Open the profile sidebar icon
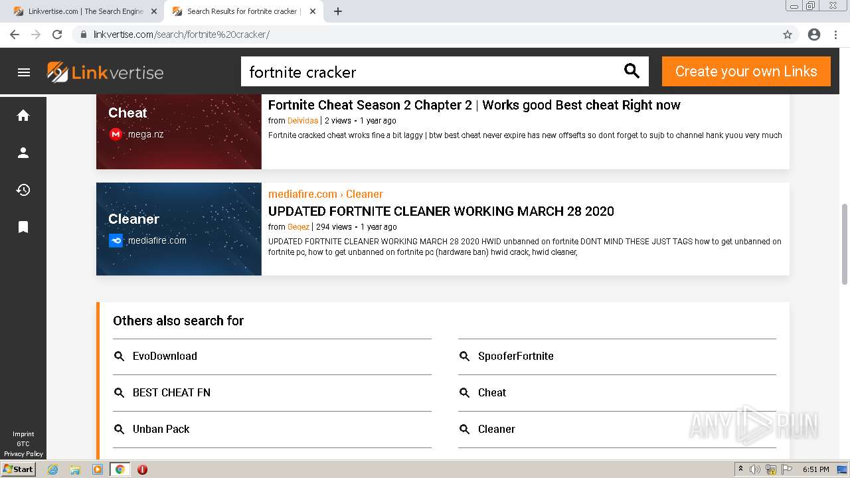 [x=23, y=153]
